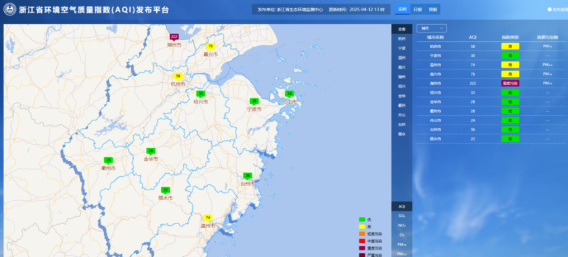Switch pollutant layer to SO₂
Image resolution: width=568 pixels, height=257 pixels.
402,216
